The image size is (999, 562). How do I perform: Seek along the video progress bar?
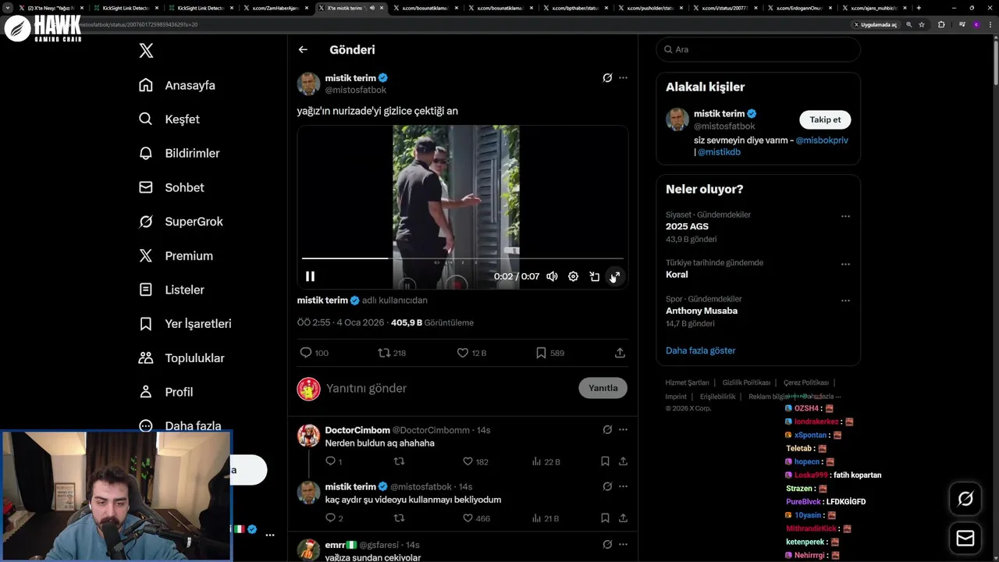[x=462, y=258]
